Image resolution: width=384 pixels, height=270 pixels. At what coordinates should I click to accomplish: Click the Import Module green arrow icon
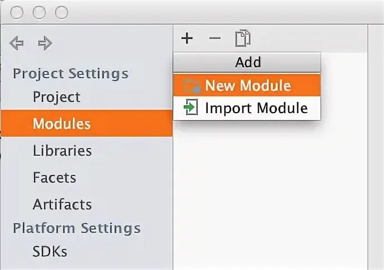pyautogui.click(x=191, y=108)
